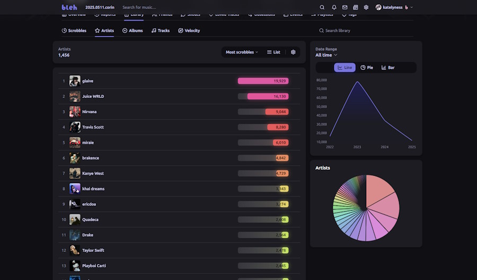The image size is (477, 280).
Task: Switch chart to Bar view
Action: pyautogui.click(x=388, y=68)
